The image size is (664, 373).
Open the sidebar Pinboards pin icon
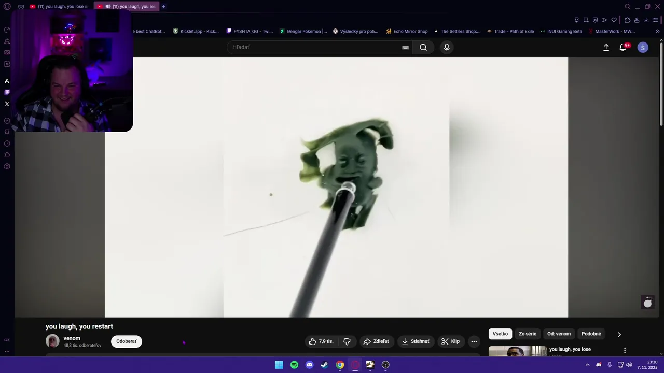tap(7, 132)
